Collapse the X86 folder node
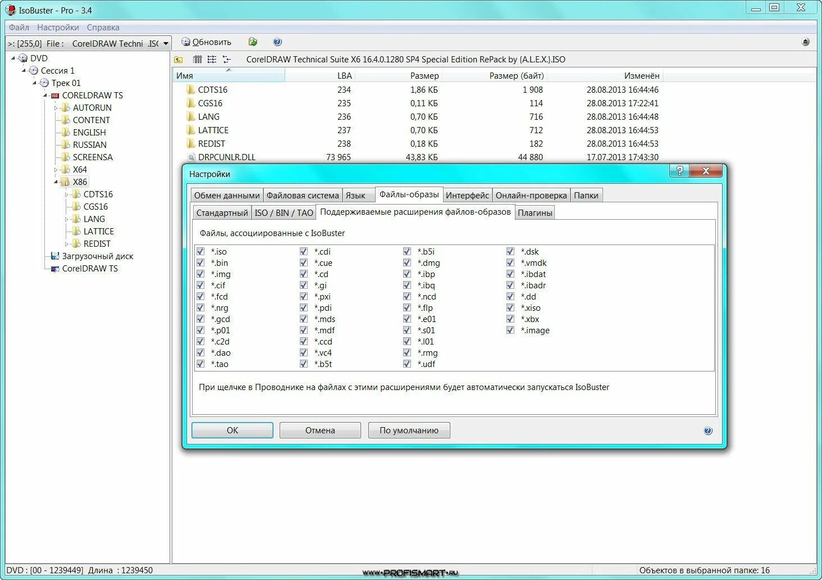The image size is (822, 580). coord(56,182)
